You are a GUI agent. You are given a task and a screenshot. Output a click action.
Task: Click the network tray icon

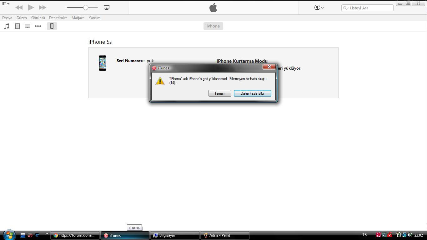[x=404, y=235]
